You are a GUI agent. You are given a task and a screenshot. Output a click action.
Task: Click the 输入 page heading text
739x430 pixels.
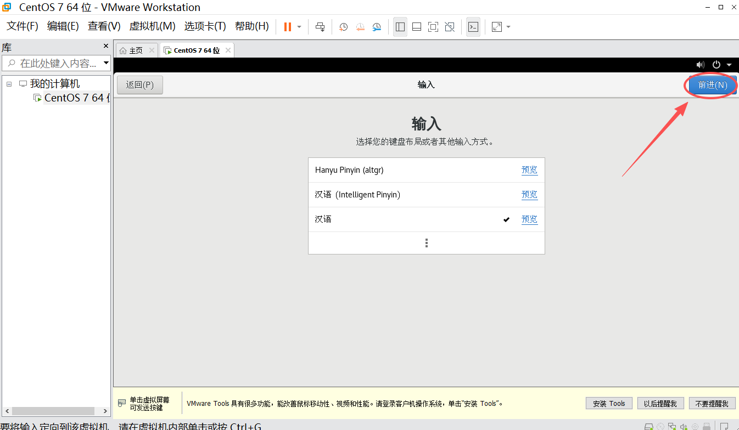coord(427,123)
